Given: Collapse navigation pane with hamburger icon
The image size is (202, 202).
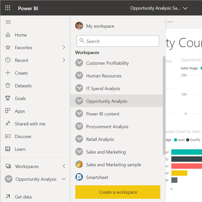Looking at the screenshot, I should click(x=8, y=22).
